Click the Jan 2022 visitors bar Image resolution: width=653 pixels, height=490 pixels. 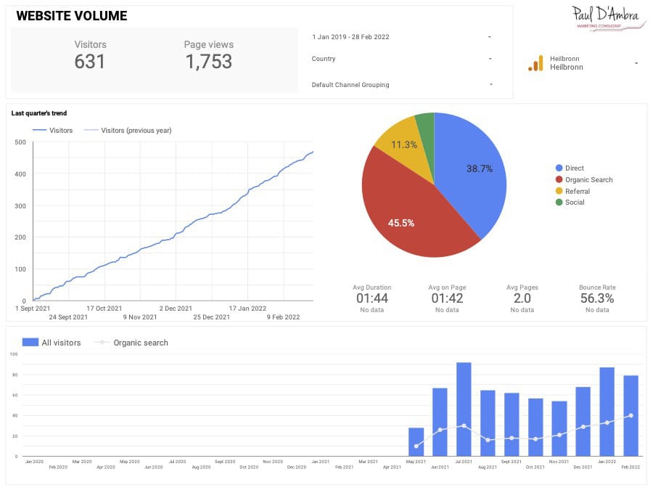tap(607, 412)
